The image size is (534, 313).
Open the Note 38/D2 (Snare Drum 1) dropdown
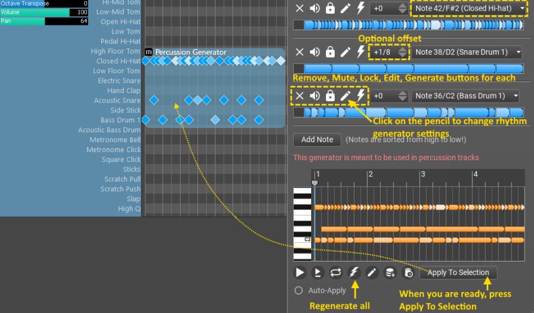(x=468, y=52)
